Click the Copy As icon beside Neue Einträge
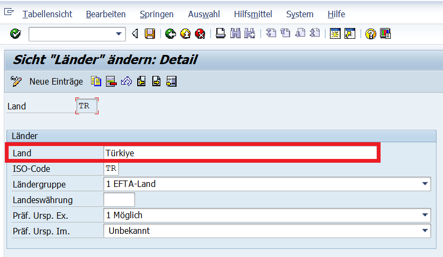Screen dimensions: 443x257 (x=96, y=81)
